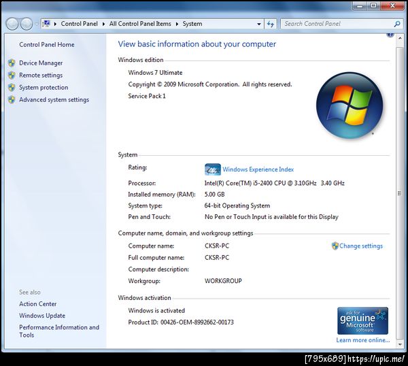Open Remote settings
Image resolution: width=408 pixels, height=366 pixels.
click(41, 76)
